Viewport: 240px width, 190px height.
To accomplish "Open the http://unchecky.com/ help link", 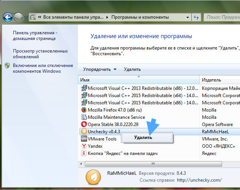I will [199, 180].
